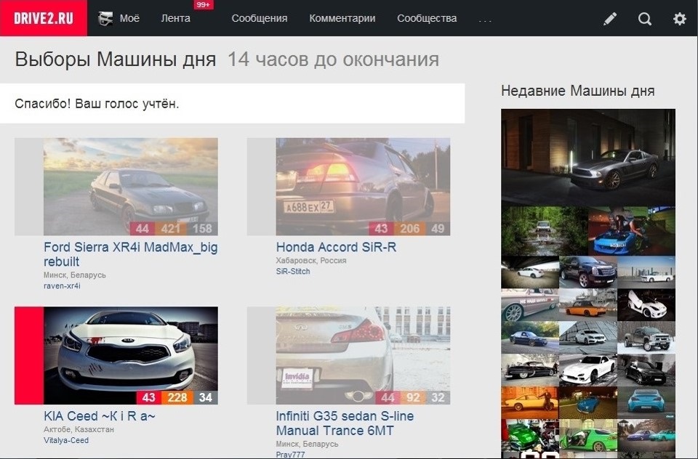Click the Хабаровск, Россия location text
Viewport: 698px width, 459px height.
point(310,261)
